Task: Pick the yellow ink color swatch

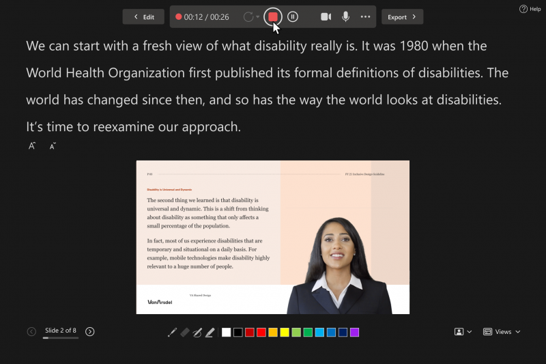Action: point(285,333)
